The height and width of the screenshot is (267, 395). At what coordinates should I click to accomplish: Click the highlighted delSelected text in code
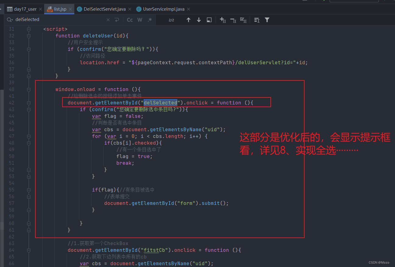point(160,103)
